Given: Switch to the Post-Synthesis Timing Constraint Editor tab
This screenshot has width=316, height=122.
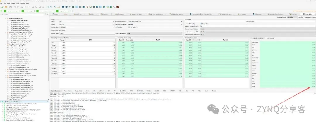Looking at the screenshot, I should 202,14.
